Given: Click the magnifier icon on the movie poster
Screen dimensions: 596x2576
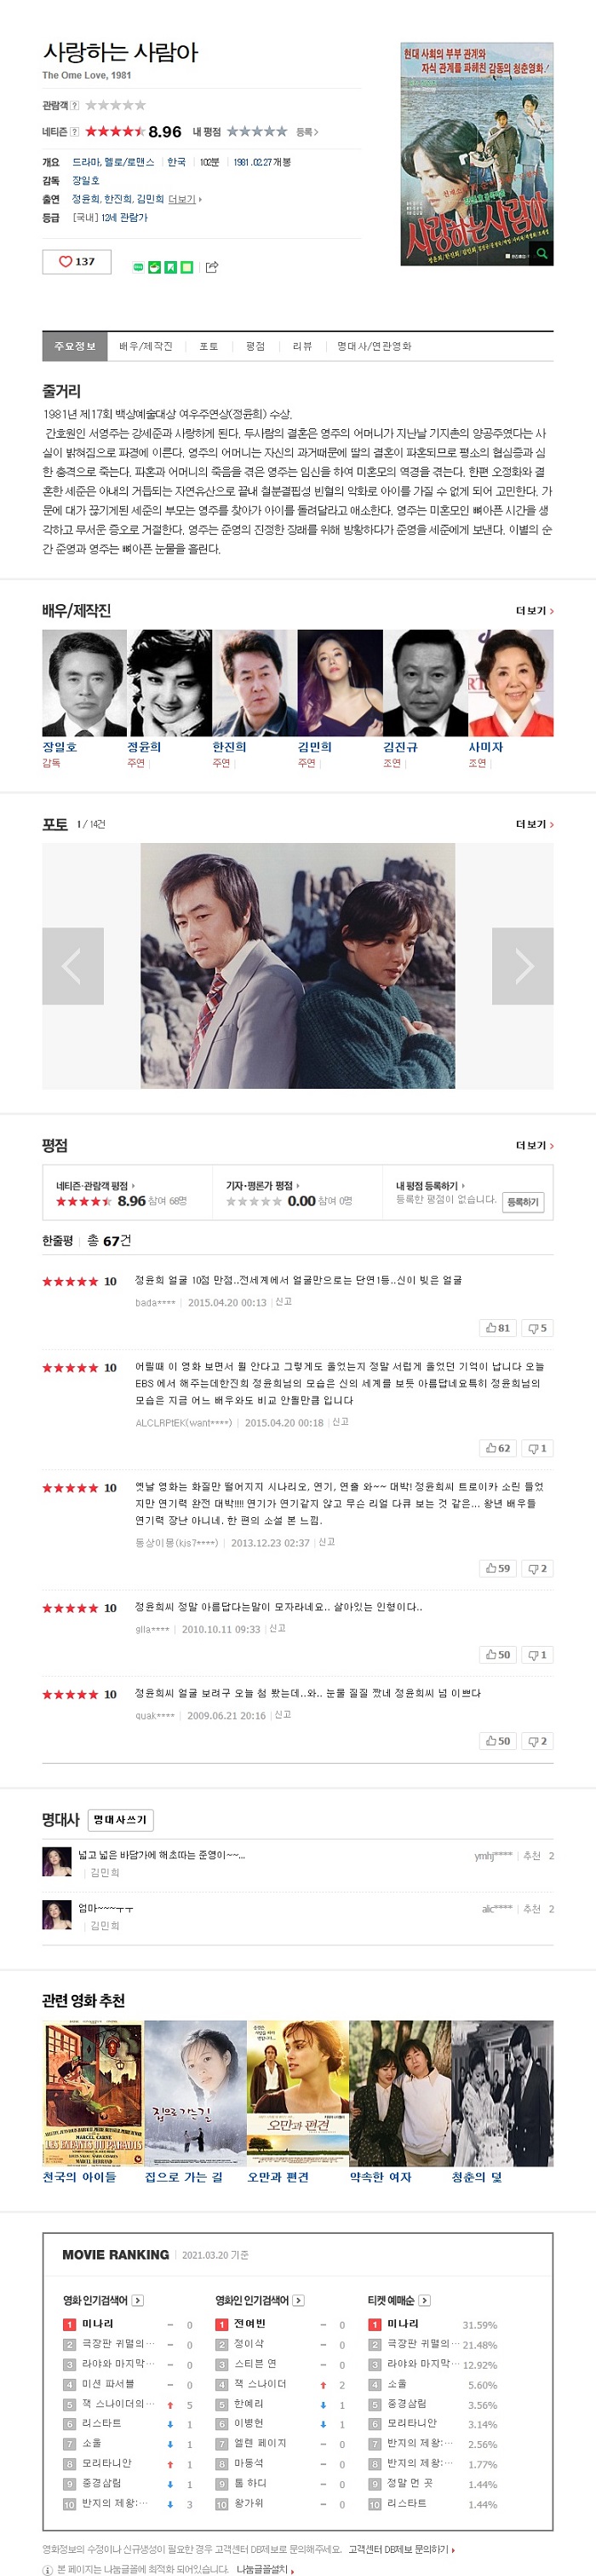Looking at the screenshot, I should pos(542,254).
